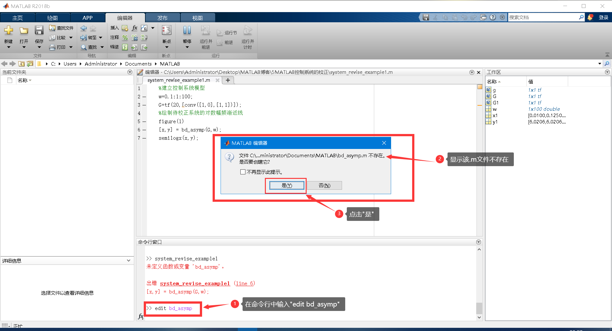612x331 pixels.
Task: Open the line 6 error link
Action: click(244, 283)
